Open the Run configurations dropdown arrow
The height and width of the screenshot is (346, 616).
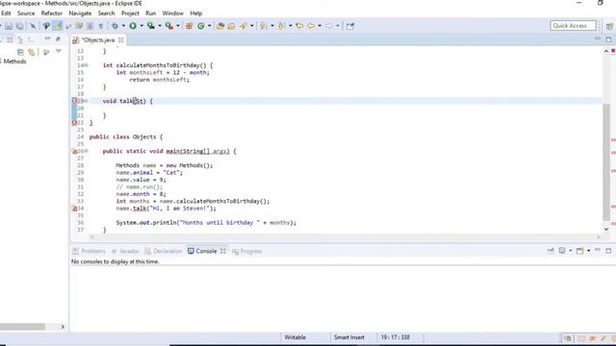(x=141, y=26)
